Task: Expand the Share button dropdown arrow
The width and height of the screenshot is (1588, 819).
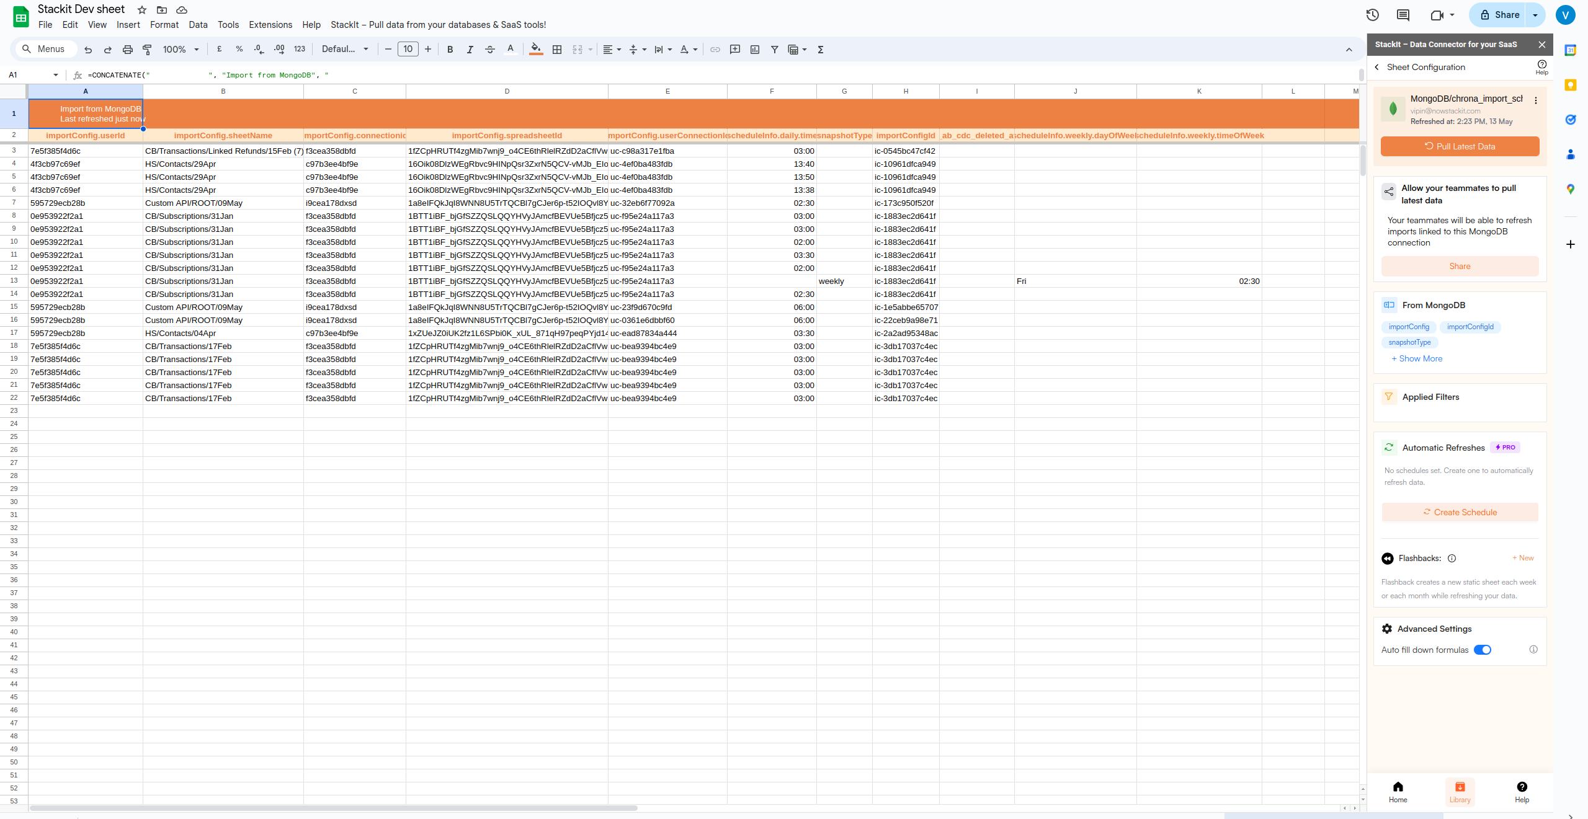Action: pos(1535,15)
